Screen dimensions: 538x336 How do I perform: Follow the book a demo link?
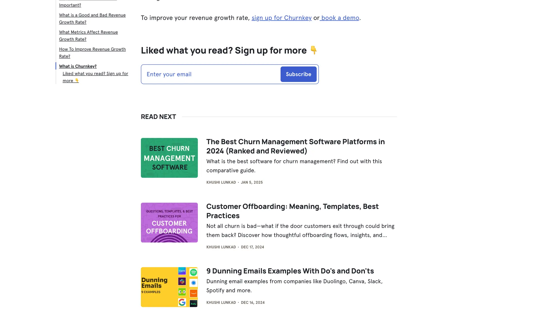[x=340, y=18]
